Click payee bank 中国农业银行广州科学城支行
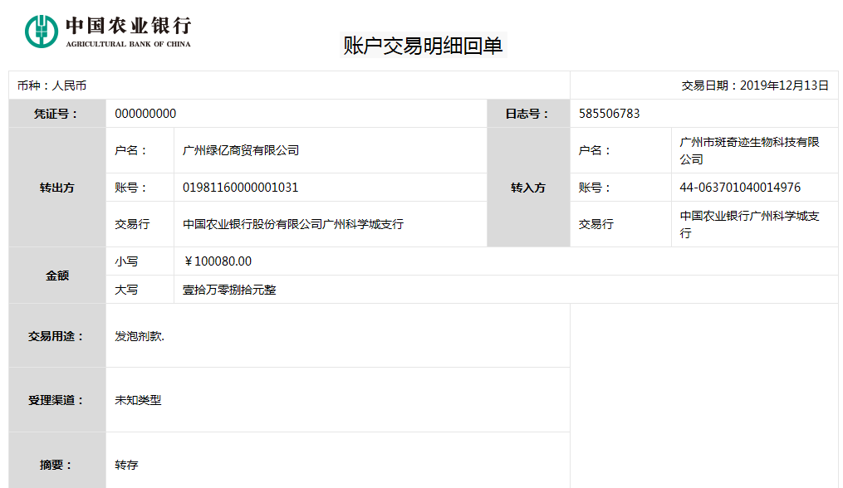 click(749, 224)
